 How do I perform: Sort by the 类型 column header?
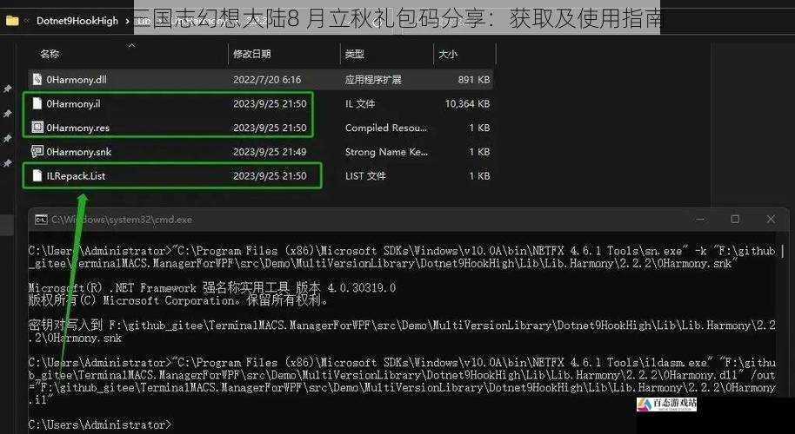354,54
